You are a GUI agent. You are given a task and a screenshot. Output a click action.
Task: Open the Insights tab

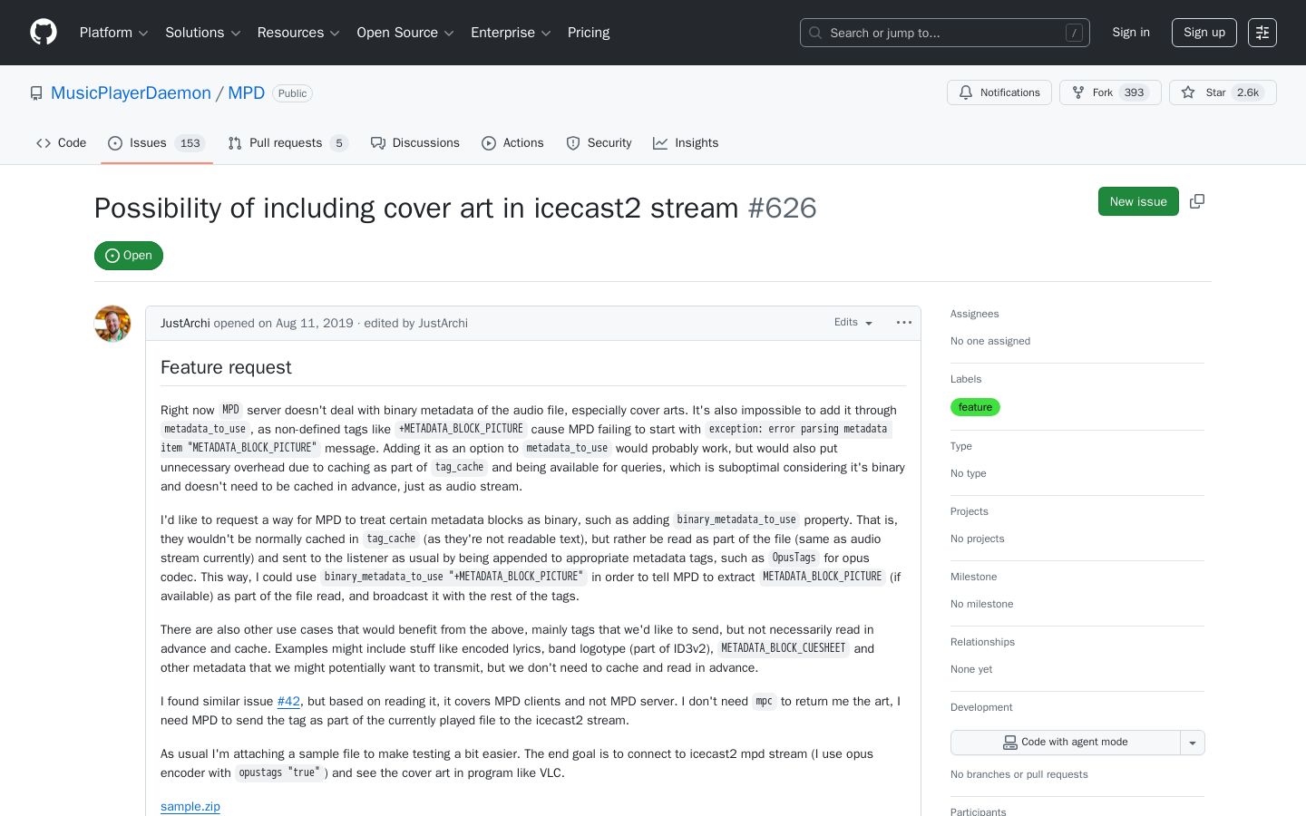pos(686,143)
